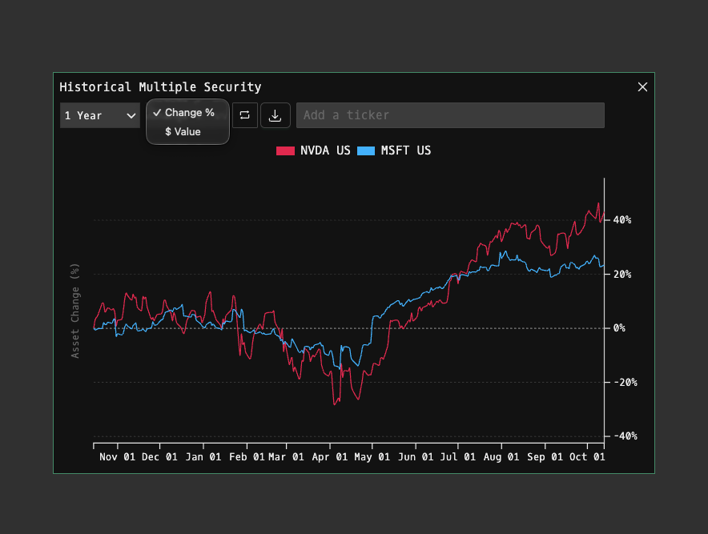708x534 pixels.
Task: Choose the $ Value menu option
Action: click(188, 132)
